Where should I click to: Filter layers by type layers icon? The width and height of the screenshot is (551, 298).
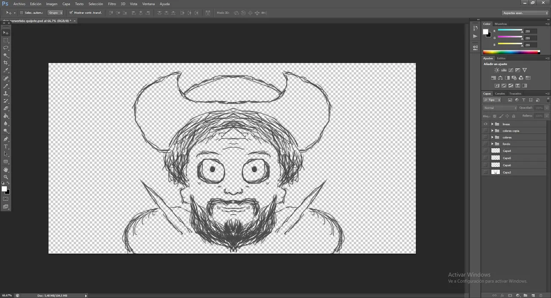pos(523,100)
